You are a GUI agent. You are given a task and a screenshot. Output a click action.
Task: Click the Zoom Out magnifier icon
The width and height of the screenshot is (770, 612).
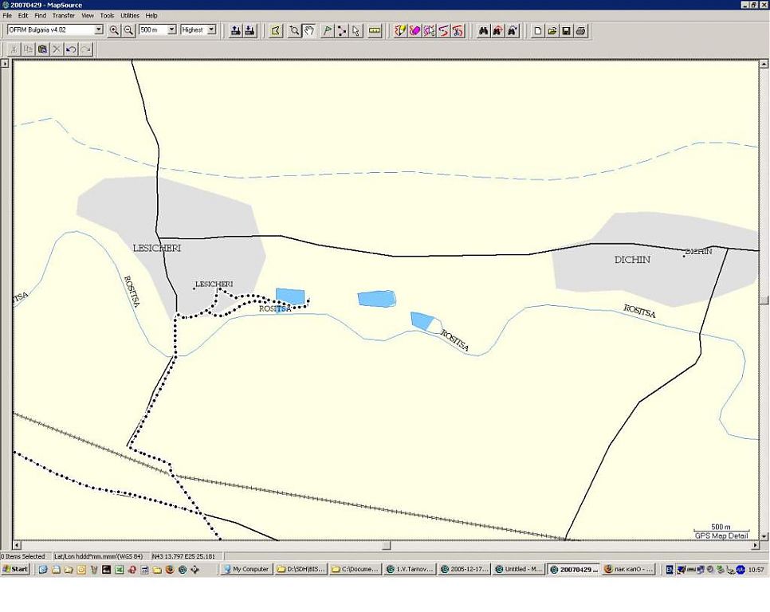(x=128, y=30)
